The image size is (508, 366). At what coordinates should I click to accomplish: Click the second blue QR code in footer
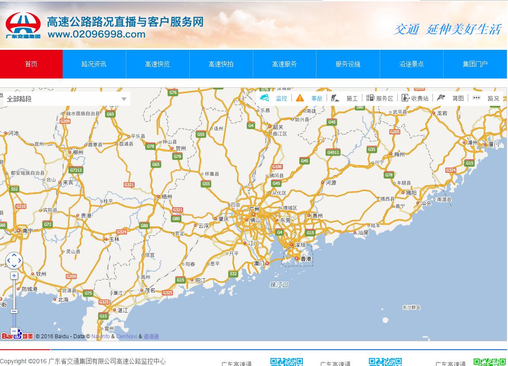385,362
